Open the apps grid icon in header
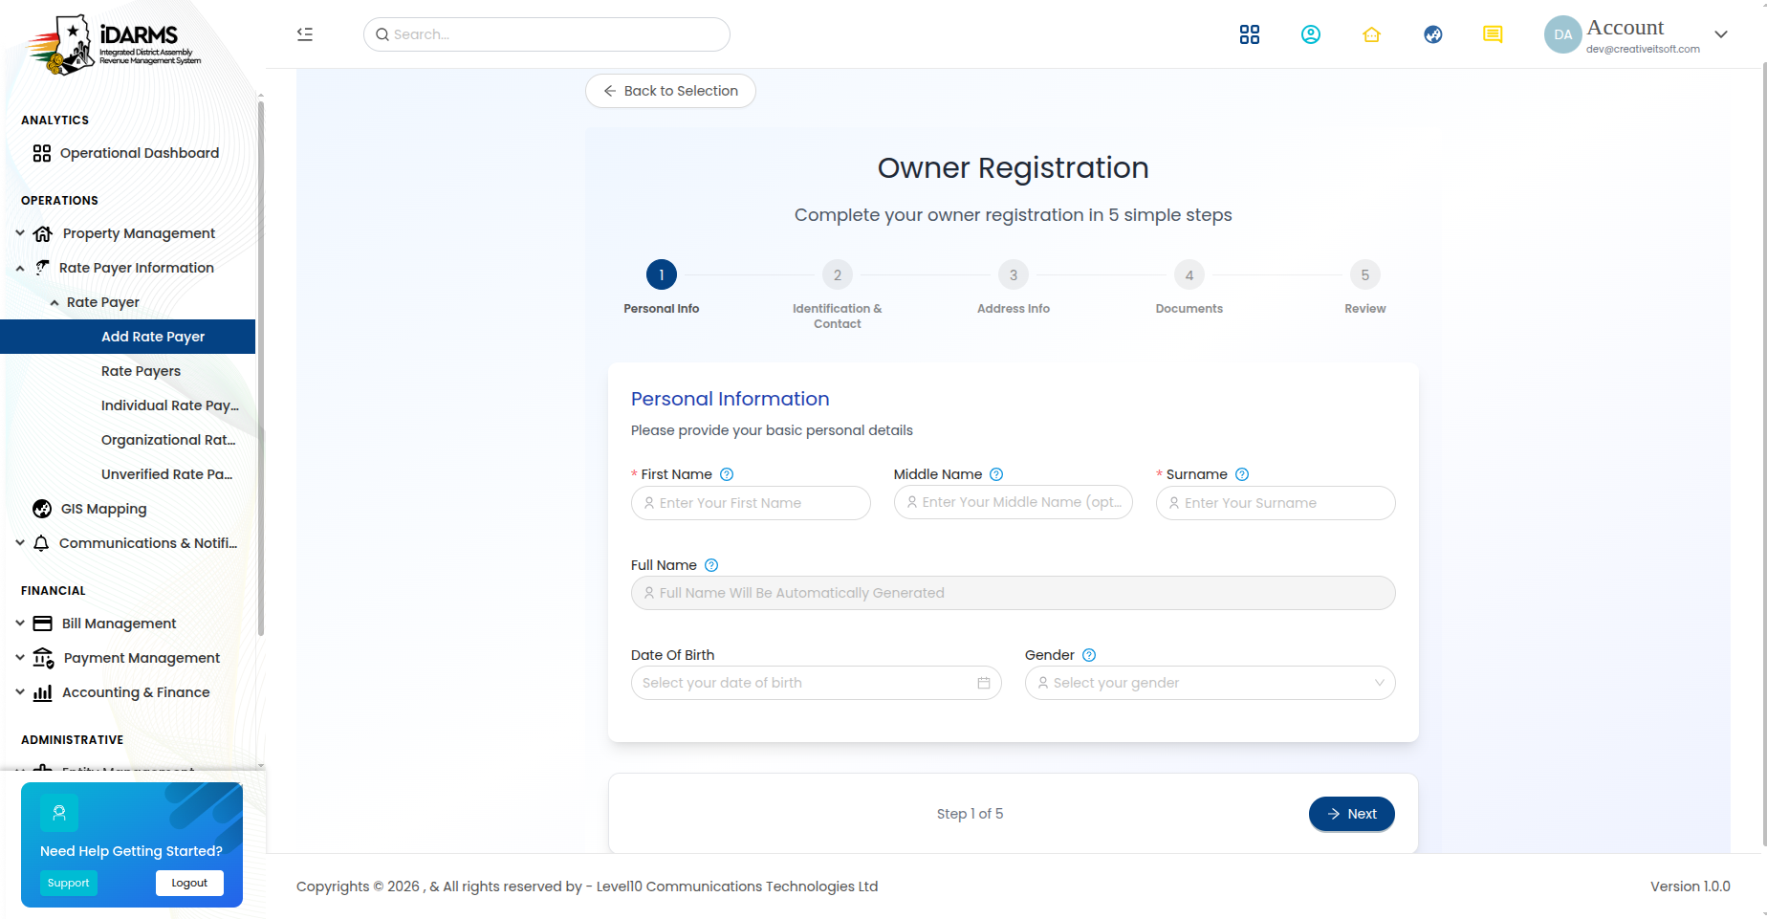The height and width of the screenshot is (919, 1767). pos(1250,34)
